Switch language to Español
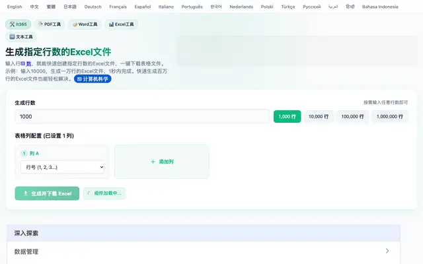 [143, 7]
